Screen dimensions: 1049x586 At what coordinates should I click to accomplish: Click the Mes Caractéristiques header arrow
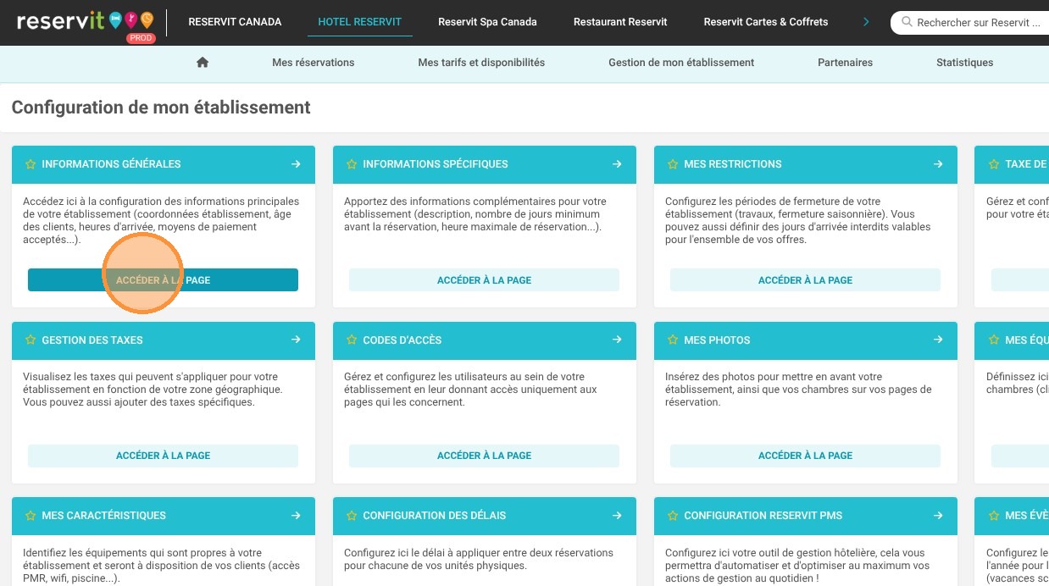[296, 516]
